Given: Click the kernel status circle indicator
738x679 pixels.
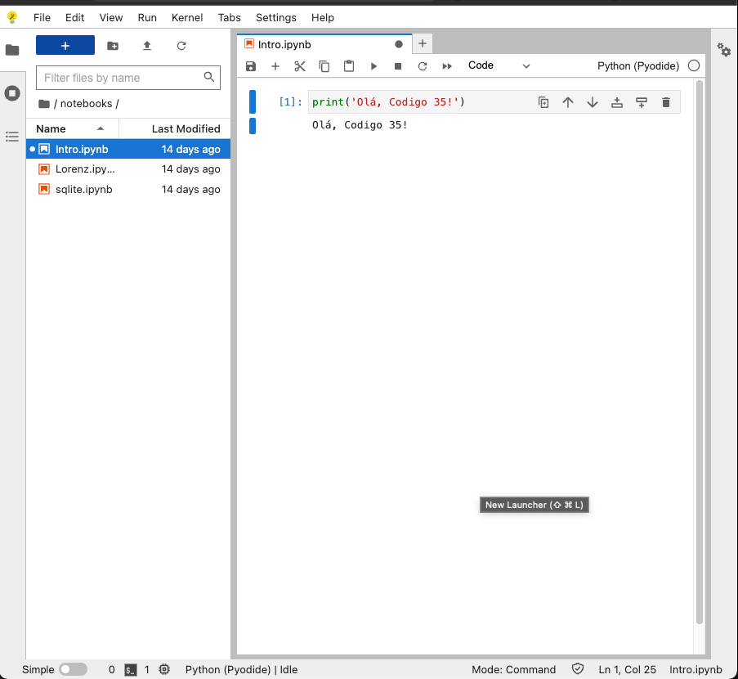Looking at the screenshot, I should 694,66.
